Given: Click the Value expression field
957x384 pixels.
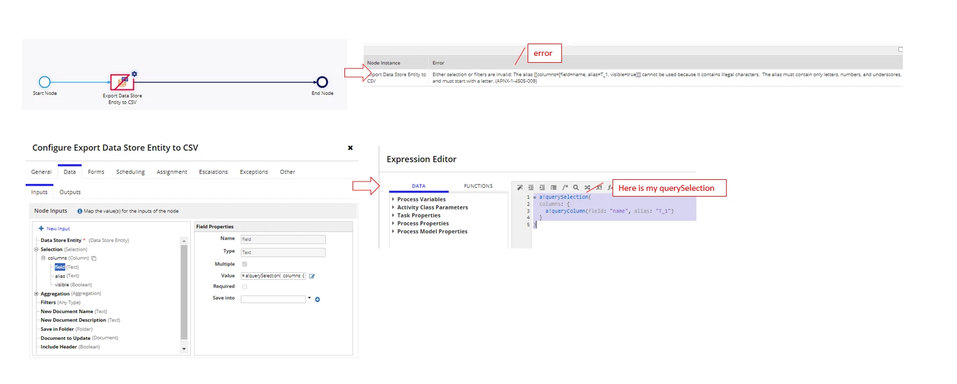Looking at the screenshot, I should coord(273,276).
